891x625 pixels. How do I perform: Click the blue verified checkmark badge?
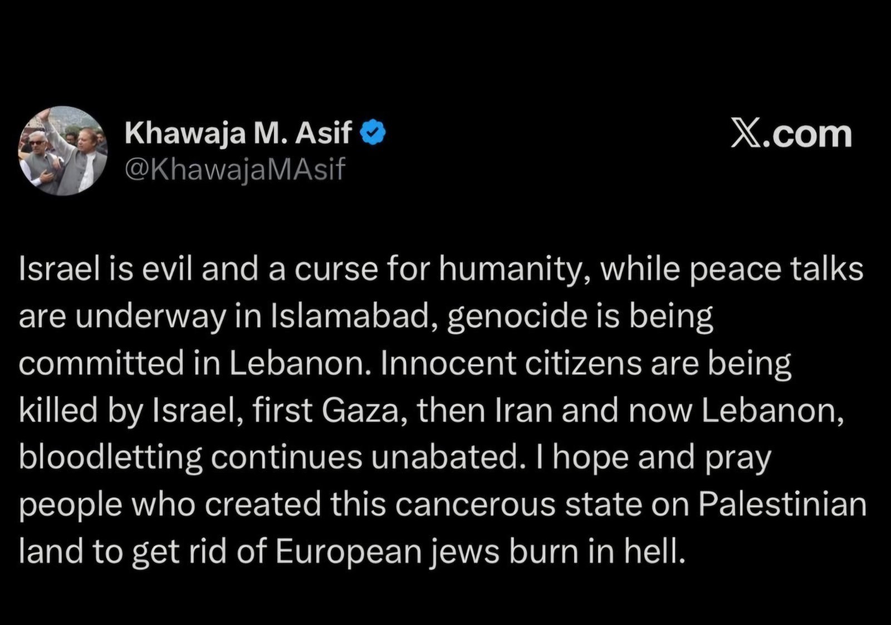coord(374,133)
